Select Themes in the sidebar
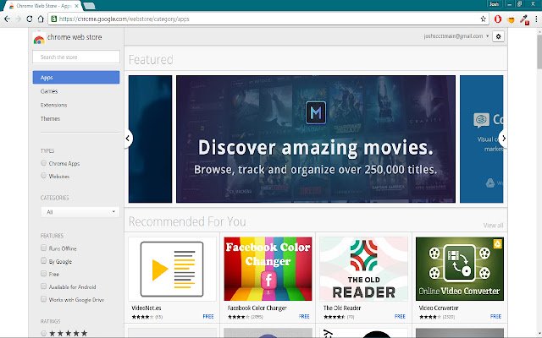Image resolution: width=542 pixels, height=338 pixels. pyautogui.click(x=50, y=118)
